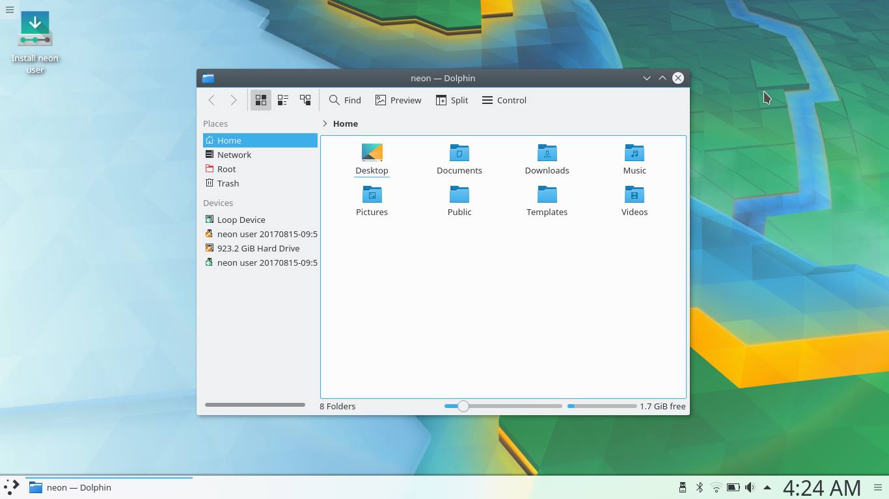Image resolution: width=889 pixels, height=499 pixels.
Task: Open the application launcher
Action: click(x=12, y=487)
